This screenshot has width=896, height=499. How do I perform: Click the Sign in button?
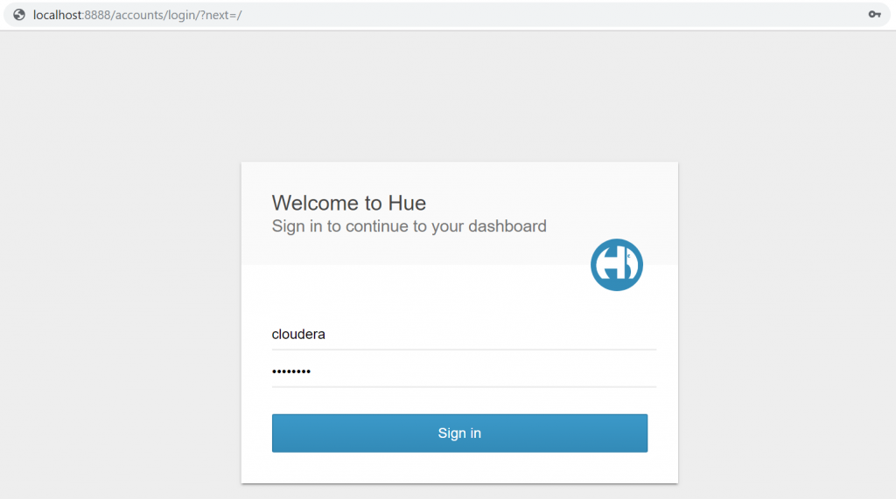459,433
